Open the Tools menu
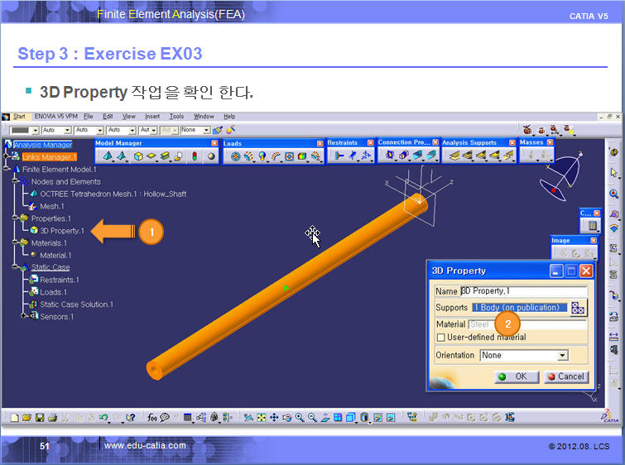Image resolution: width=625 pixels, height=465 pixels. tap(176, 117)
